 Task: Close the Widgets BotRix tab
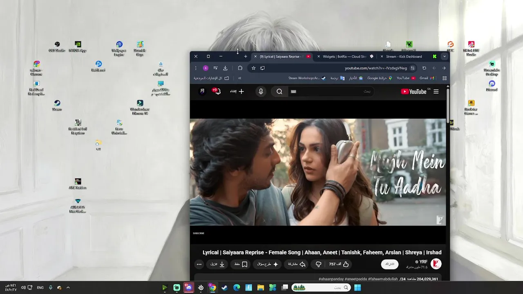click(x=319, y=56)
